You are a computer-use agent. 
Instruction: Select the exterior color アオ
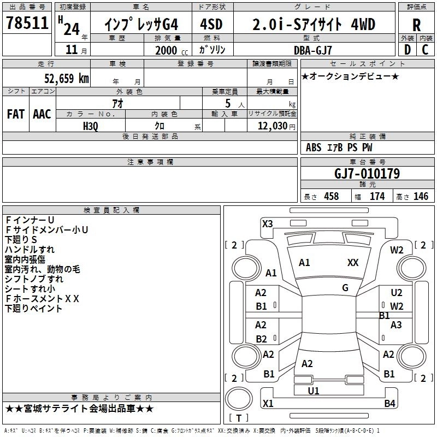pos(117,103)
